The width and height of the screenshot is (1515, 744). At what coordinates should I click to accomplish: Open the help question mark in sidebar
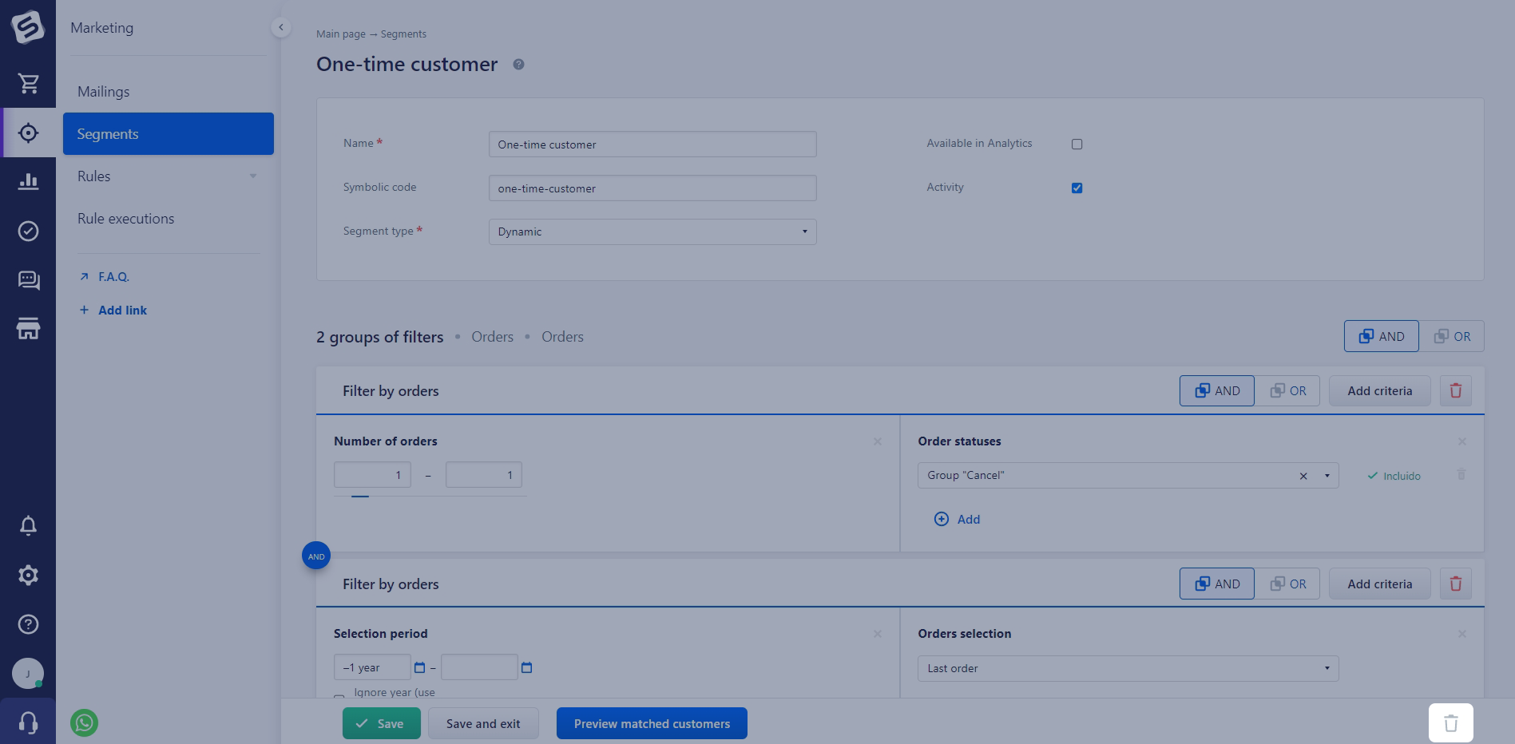[x=29, y=624]
